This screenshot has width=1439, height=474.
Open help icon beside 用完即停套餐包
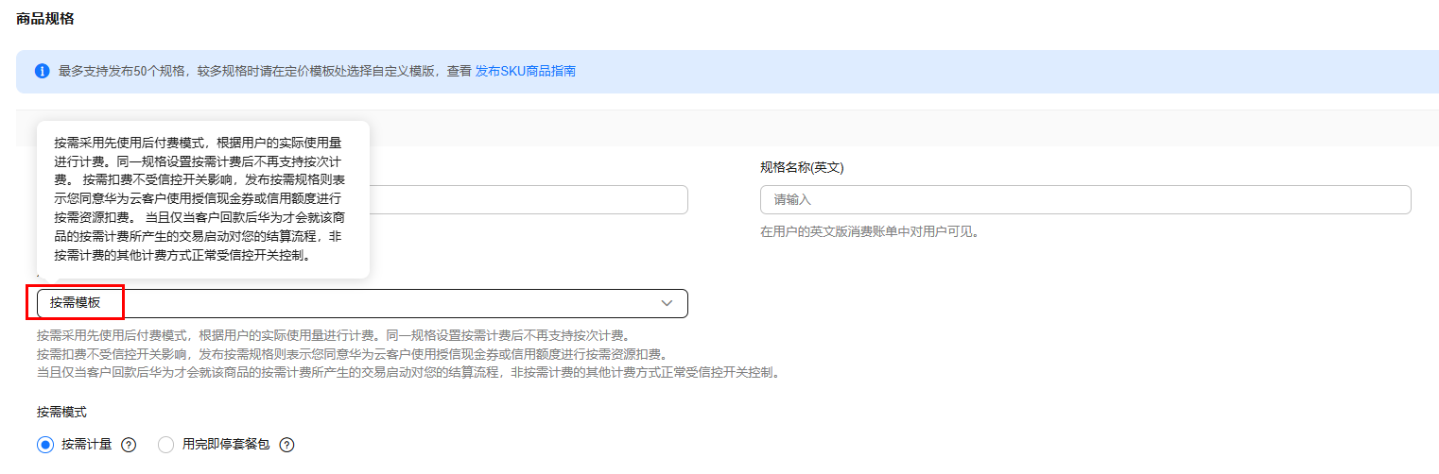coord(286,445)
